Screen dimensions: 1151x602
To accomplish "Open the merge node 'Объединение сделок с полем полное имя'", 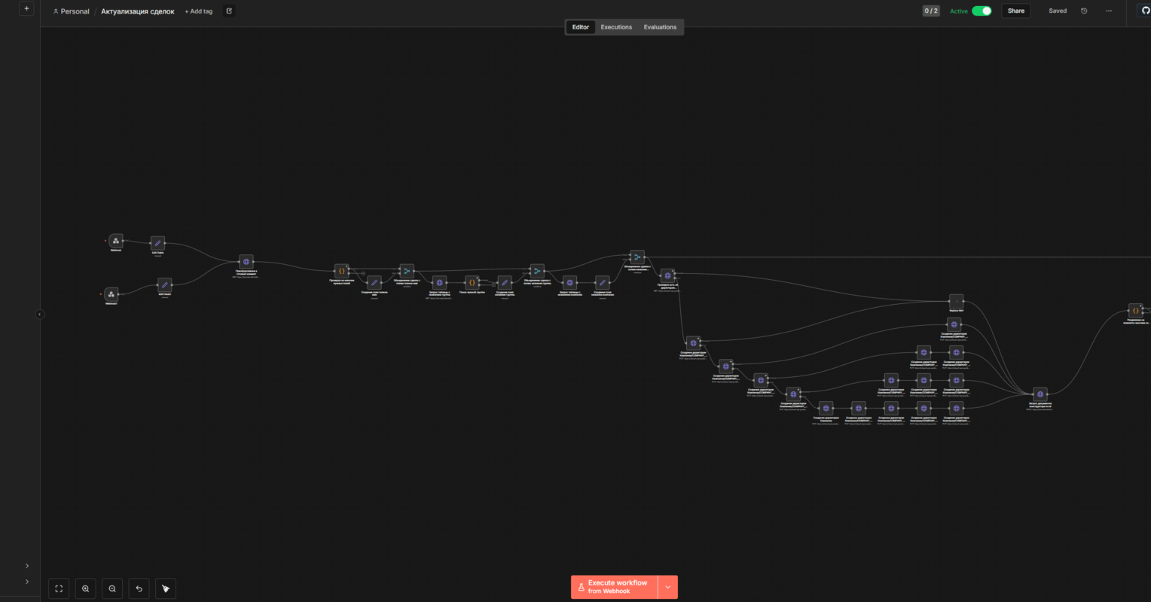I will (x=407, y=271).
